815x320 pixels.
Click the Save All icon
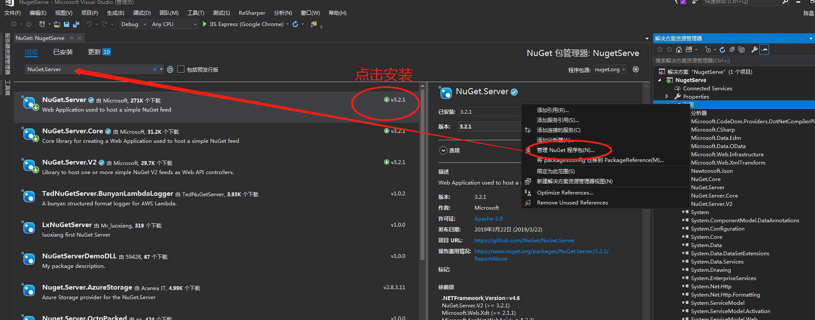pos(76,24)
